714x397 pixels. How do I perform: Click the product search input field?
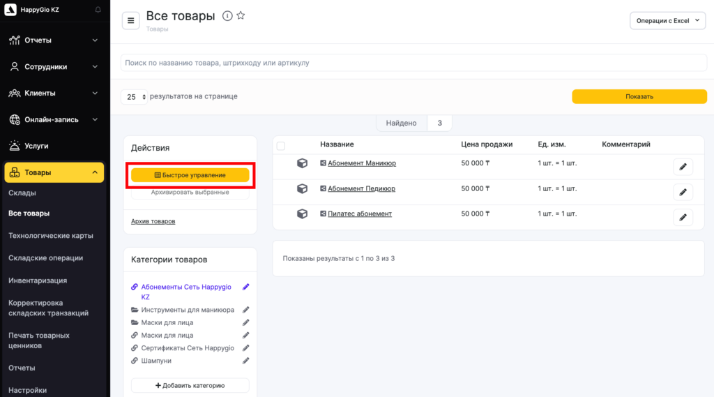point(404,63)
